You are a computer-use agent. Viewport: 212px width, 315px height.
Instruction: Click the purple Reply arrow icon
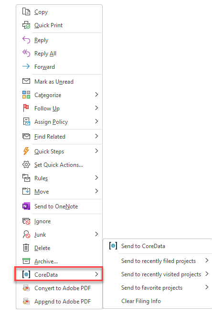26,40
